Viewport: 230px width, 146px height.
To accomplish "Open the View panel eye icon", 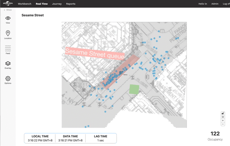I will tap(8, 18).
